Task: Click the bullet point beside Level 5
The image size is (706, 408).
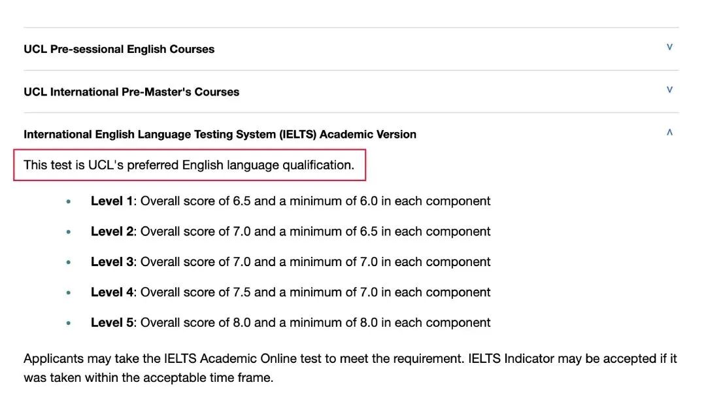Action: point(68,323)
